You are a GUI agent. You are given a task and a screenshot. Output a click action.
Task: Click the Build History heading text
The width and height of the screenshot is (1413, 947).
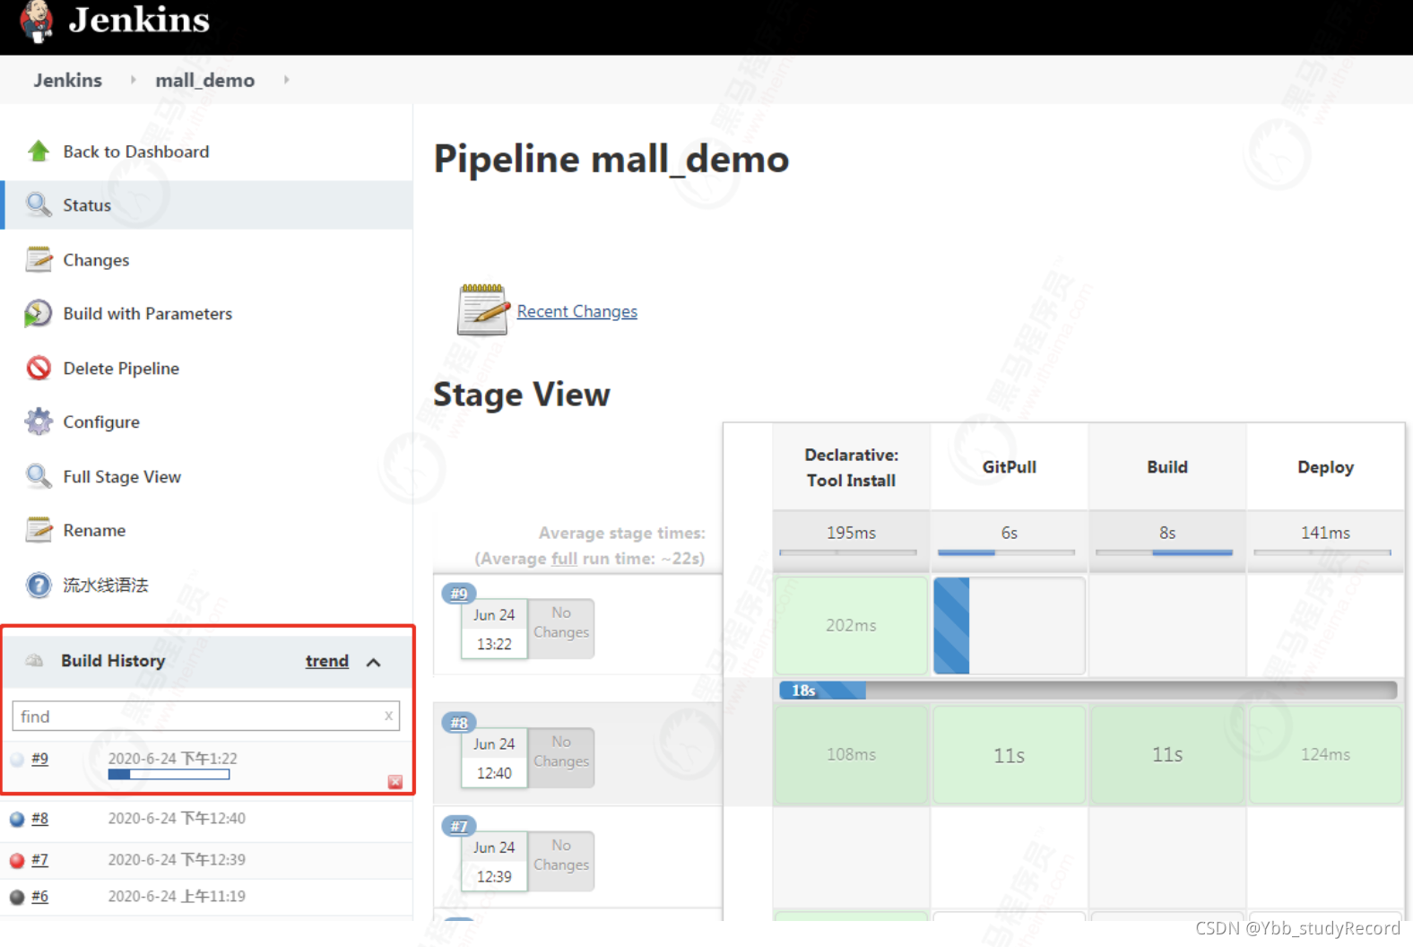pos(113,661)
